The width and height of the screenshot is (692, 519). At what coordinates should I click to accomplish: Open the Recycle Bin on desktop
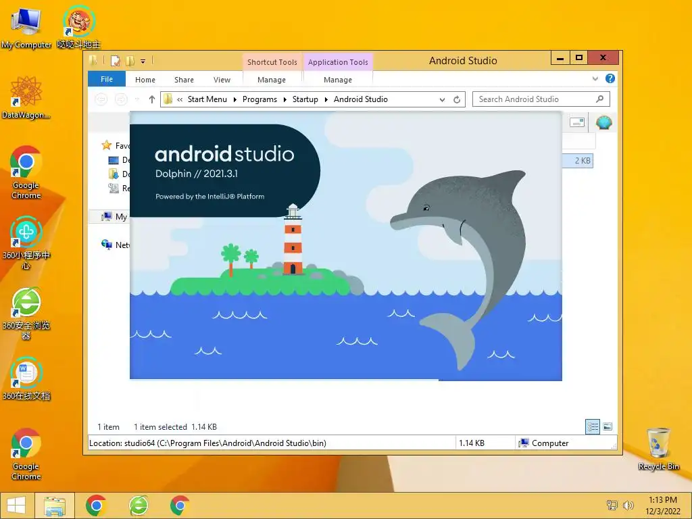pyautogui.click(x=658, y=449)
